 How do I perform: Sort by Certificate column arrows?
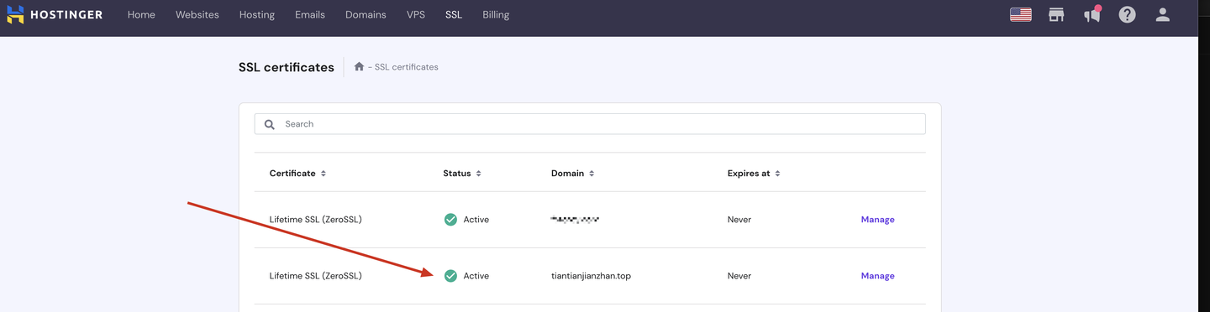(324, 174)
